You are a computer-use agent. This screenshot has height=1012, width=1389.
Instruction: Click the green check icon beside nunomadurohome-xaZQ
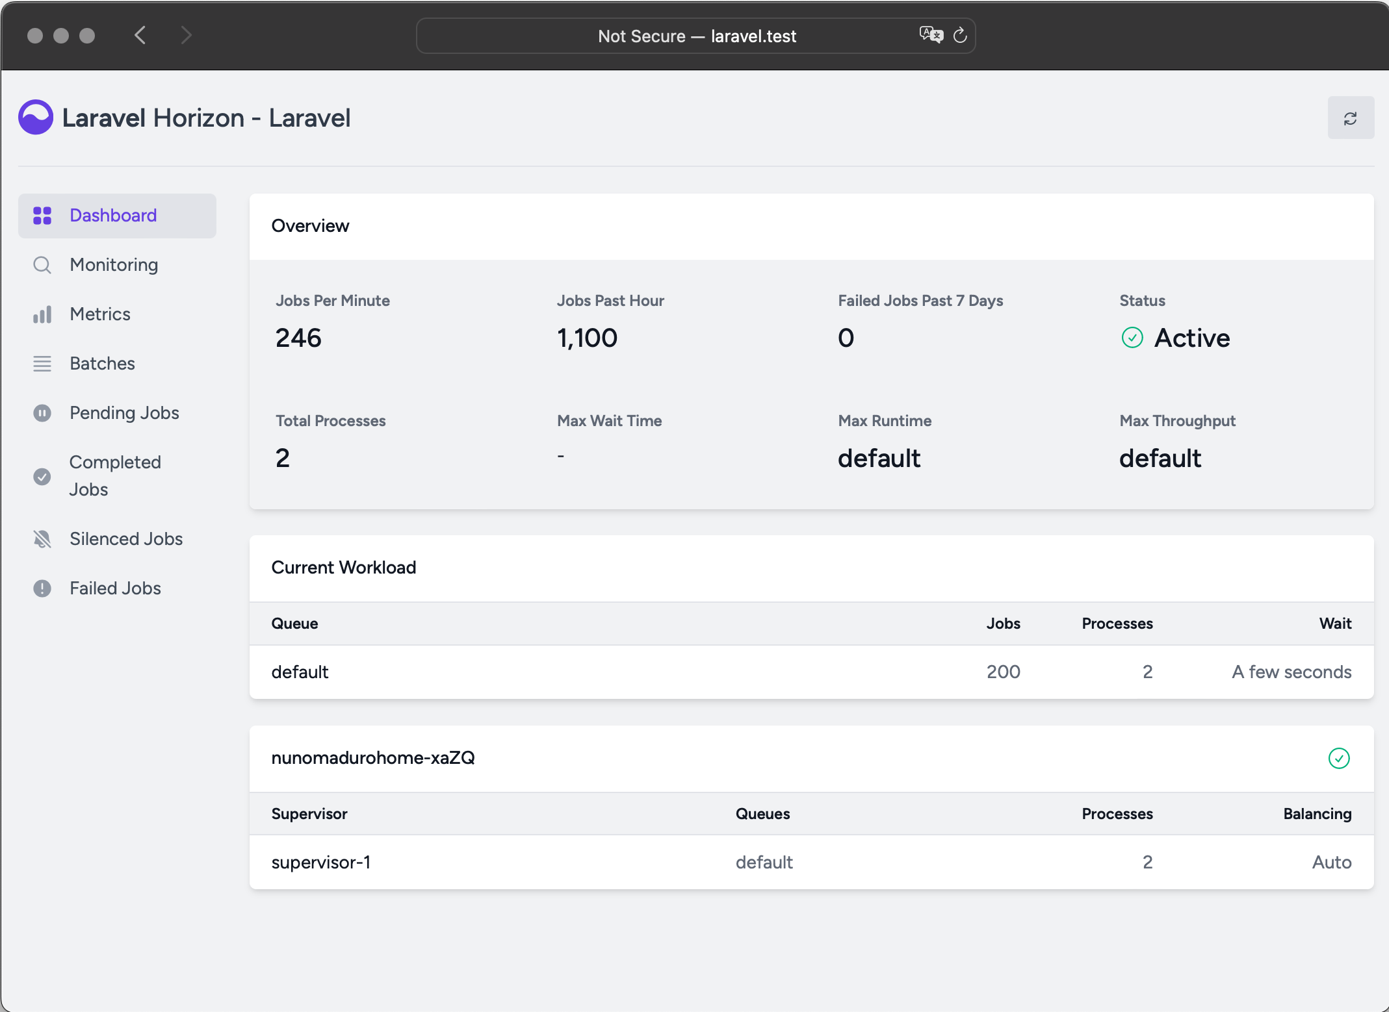coord(1339,758)
